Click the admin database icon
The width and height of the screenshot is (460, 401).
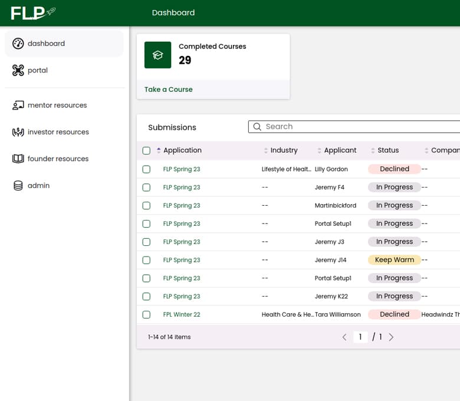(x=18, y=186)
